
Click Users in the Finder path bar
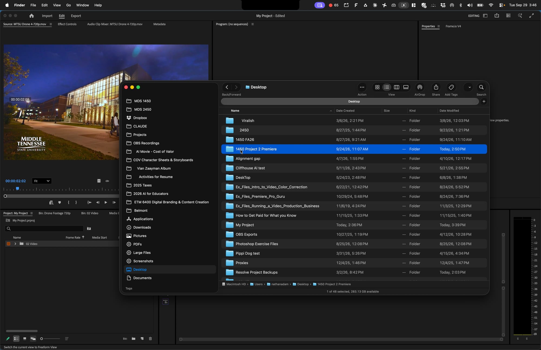256,284
